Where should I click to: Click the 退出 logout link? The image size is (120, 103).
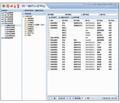click(x=115, y=5)
